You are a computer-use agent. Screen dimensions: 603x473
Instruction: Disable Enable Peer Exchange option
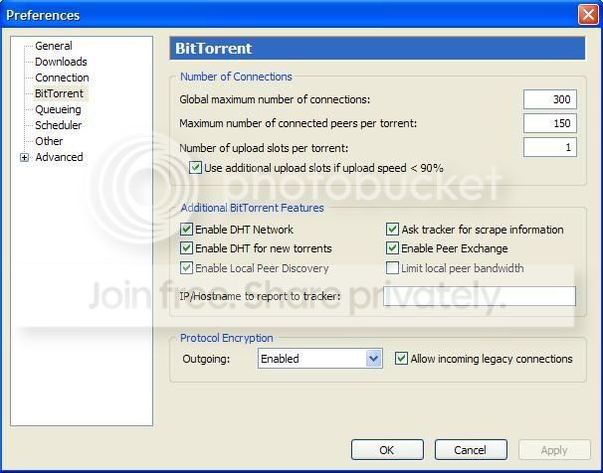392,248
